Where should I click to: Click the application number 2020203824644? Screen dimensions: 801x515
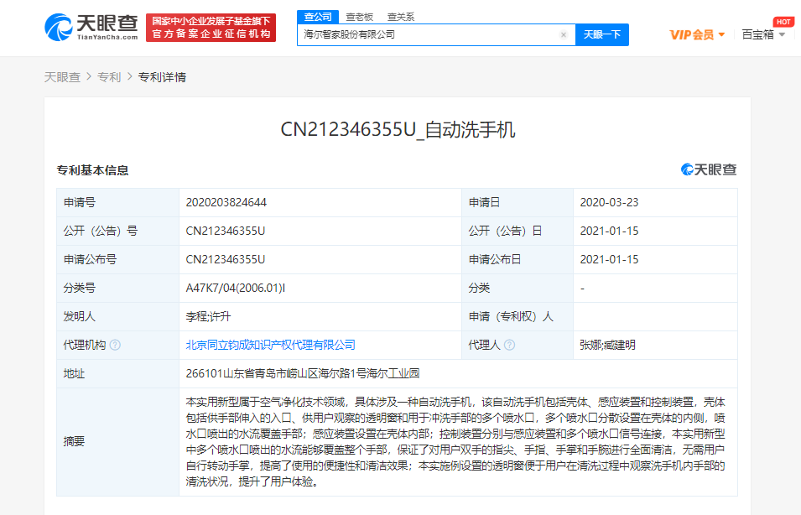(x=226, y=202)
